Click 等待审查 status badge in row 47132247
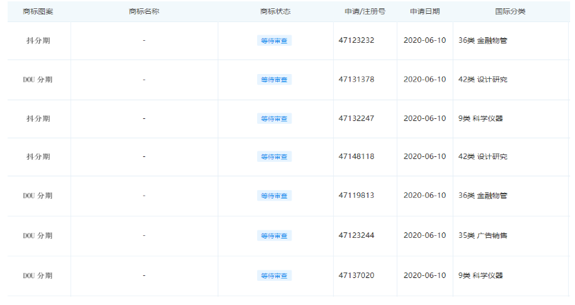The image size is (575, 305). pos(274,119)
